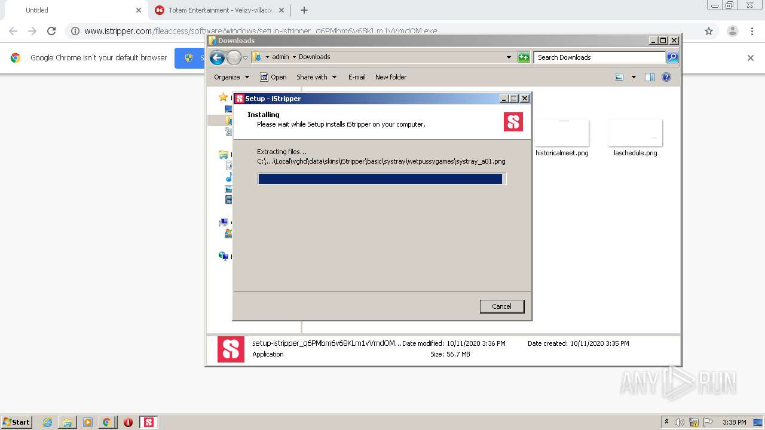
Task: Click the Start button
Action: 17,422
